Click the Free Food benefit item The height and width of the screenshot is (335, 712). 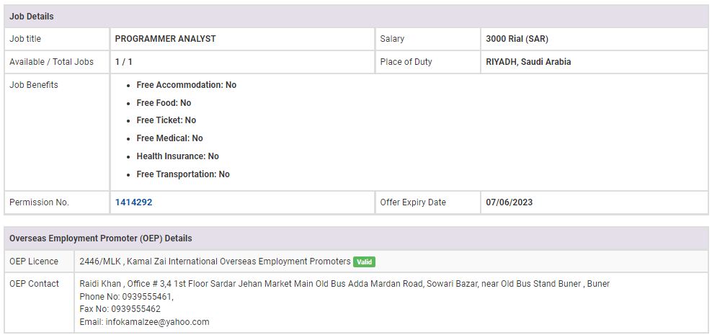[164, 103]
